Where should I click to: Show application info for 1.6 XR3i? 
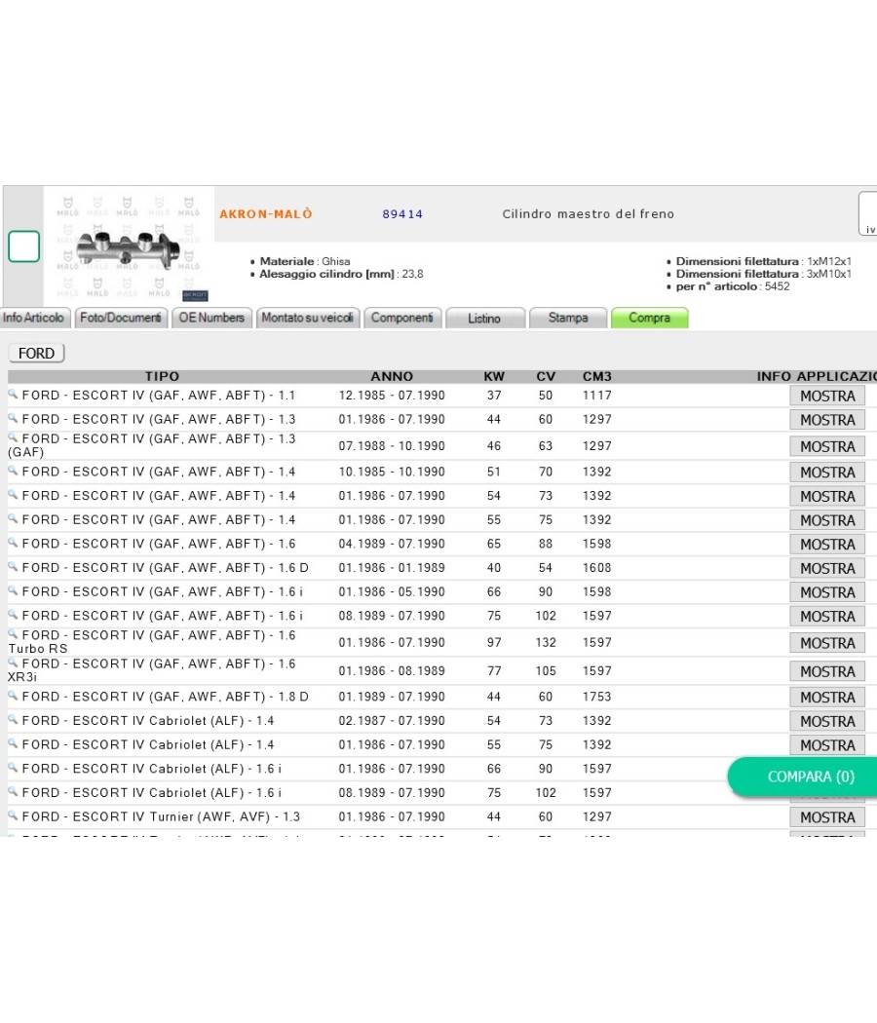(827, 671)
